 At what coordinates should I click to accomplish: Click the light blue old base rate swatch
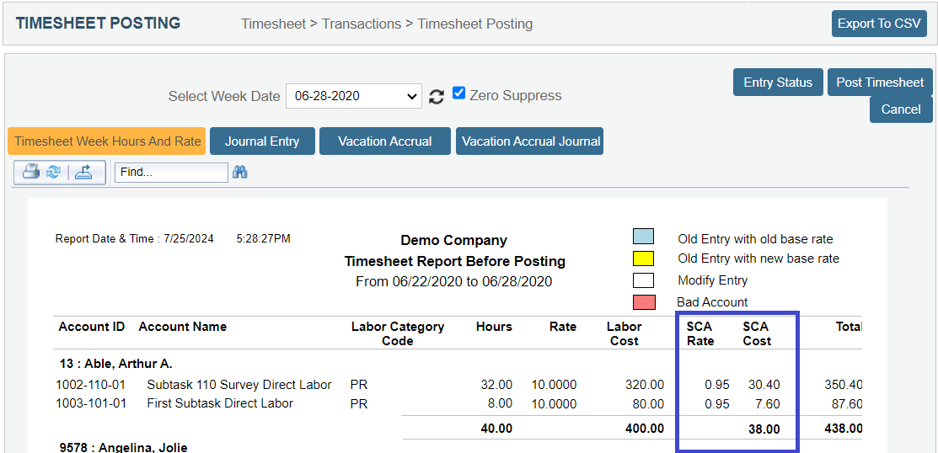pyautogui.click(x=643, y=237)
